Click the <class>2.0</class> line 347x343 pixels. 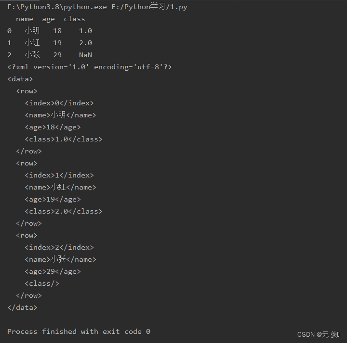(64, 211)
